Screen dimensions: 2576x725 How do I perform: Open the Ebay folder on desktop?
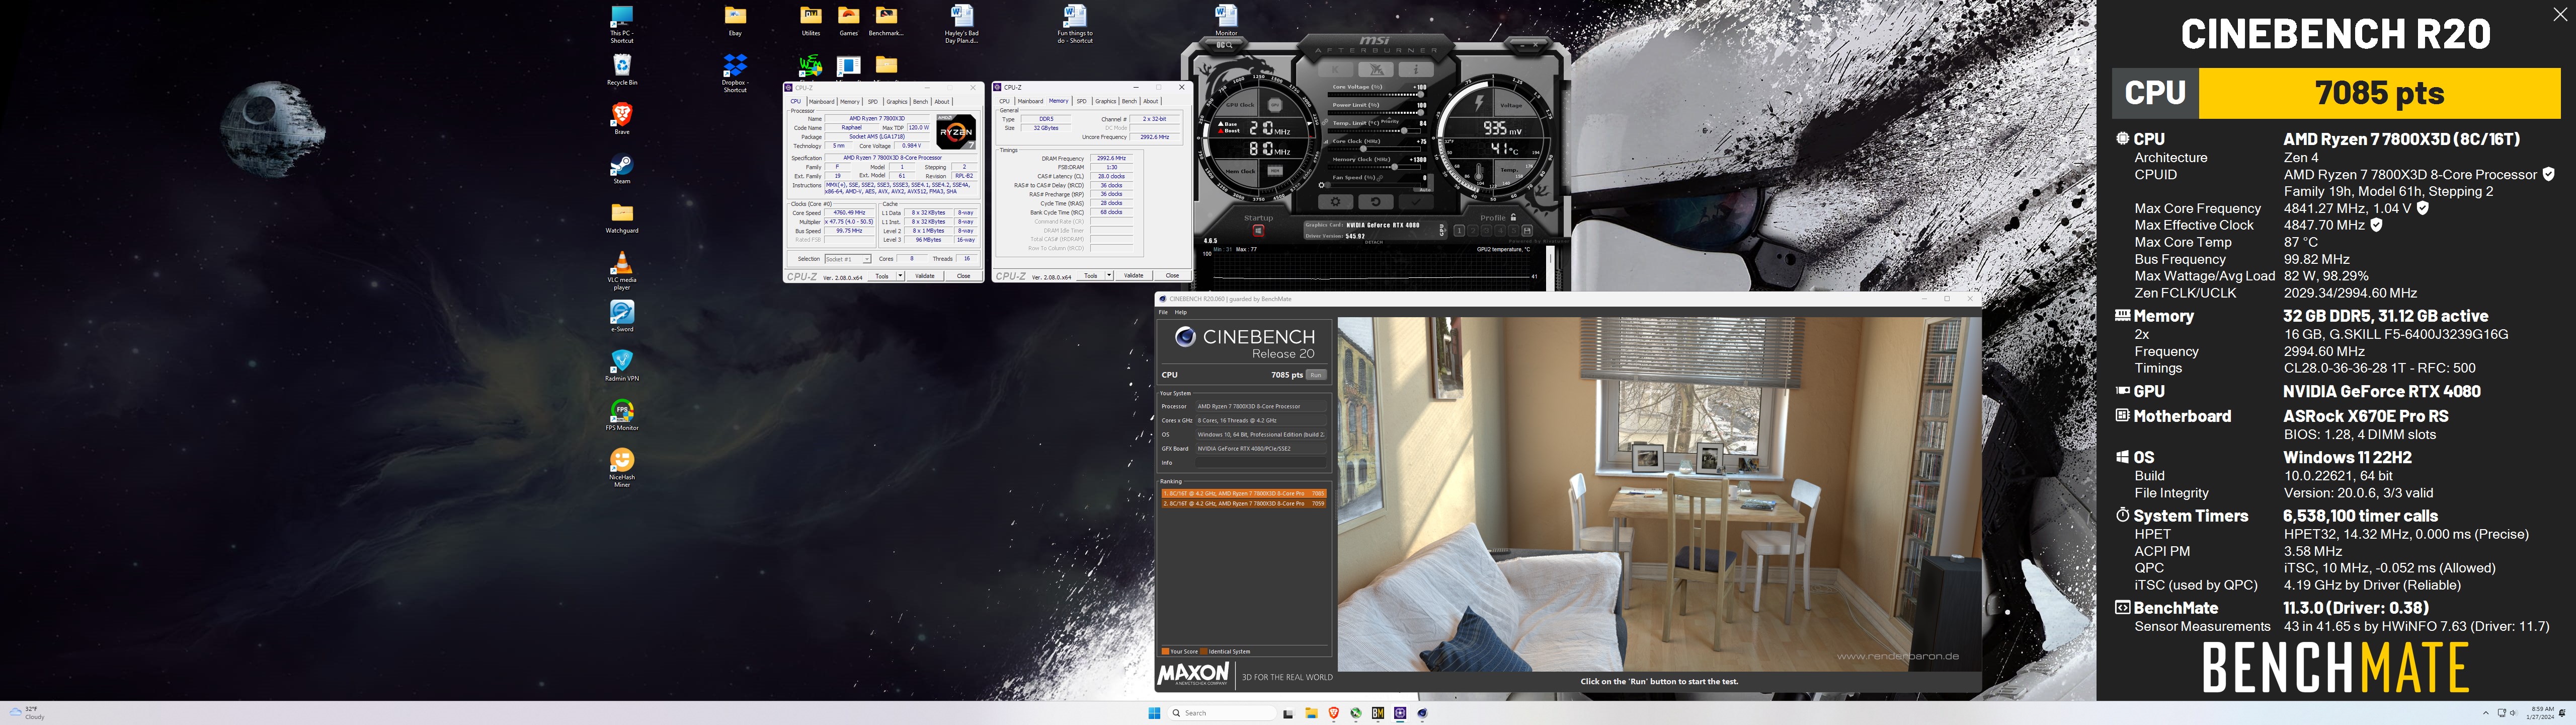click(735, 21)
